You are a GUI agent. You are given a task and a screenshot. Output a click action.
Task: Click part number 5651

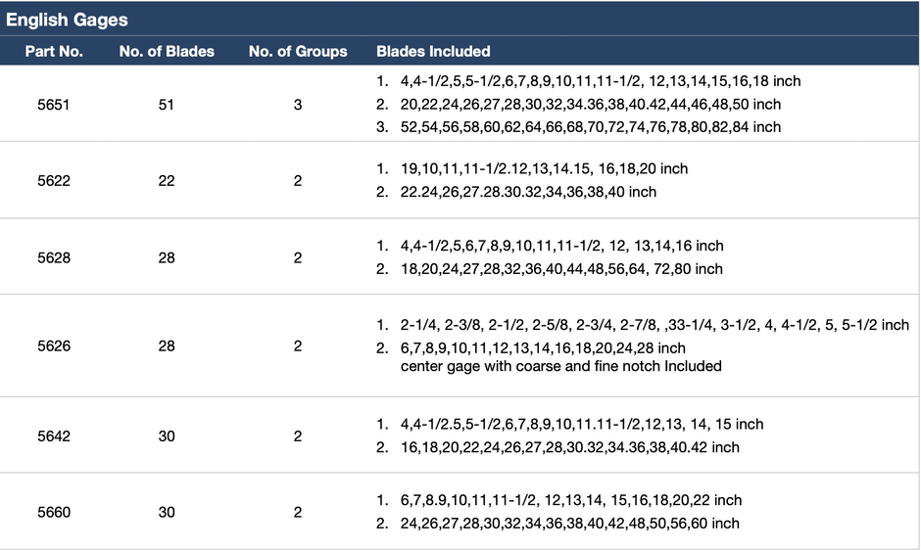click(54, 105)
